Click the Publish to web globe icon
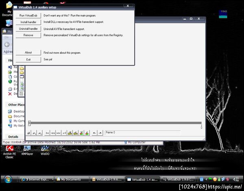 point(10,81)
